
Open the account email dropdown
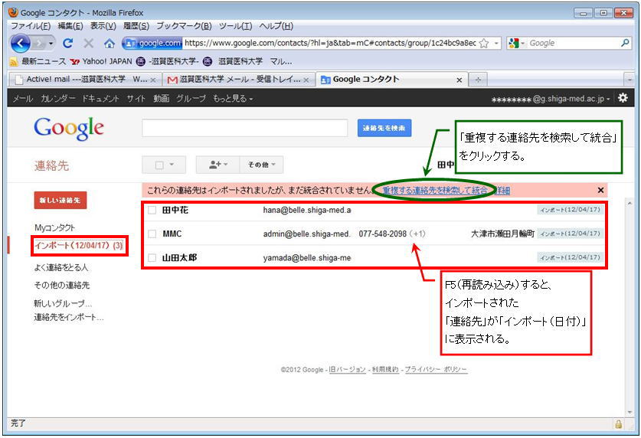(x=551, y=99)
